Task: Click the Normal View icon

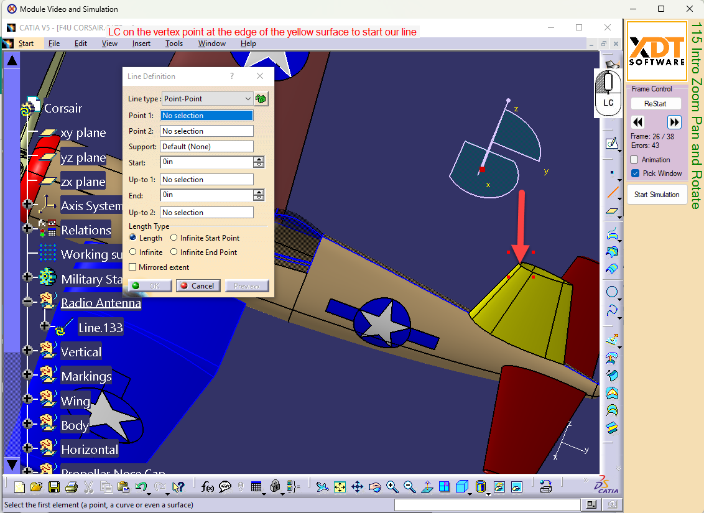Action: 427,487
